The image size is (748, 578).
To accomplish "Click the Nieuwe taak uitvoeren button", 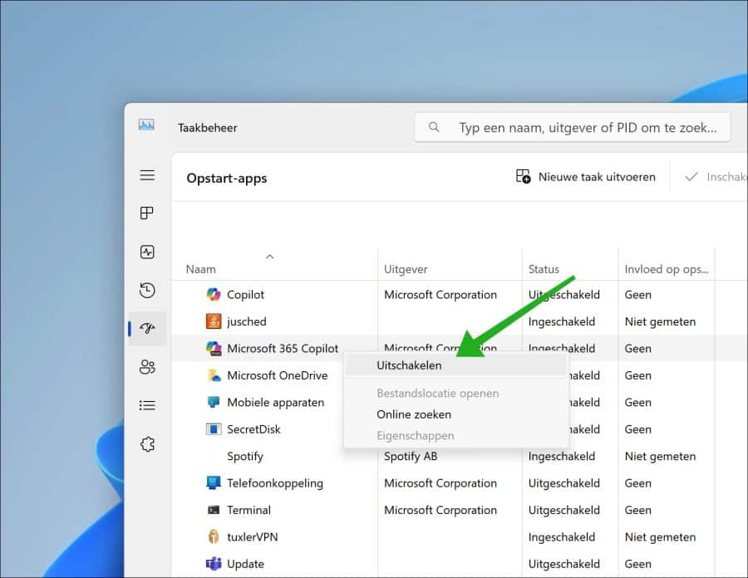I will point(586,177).
